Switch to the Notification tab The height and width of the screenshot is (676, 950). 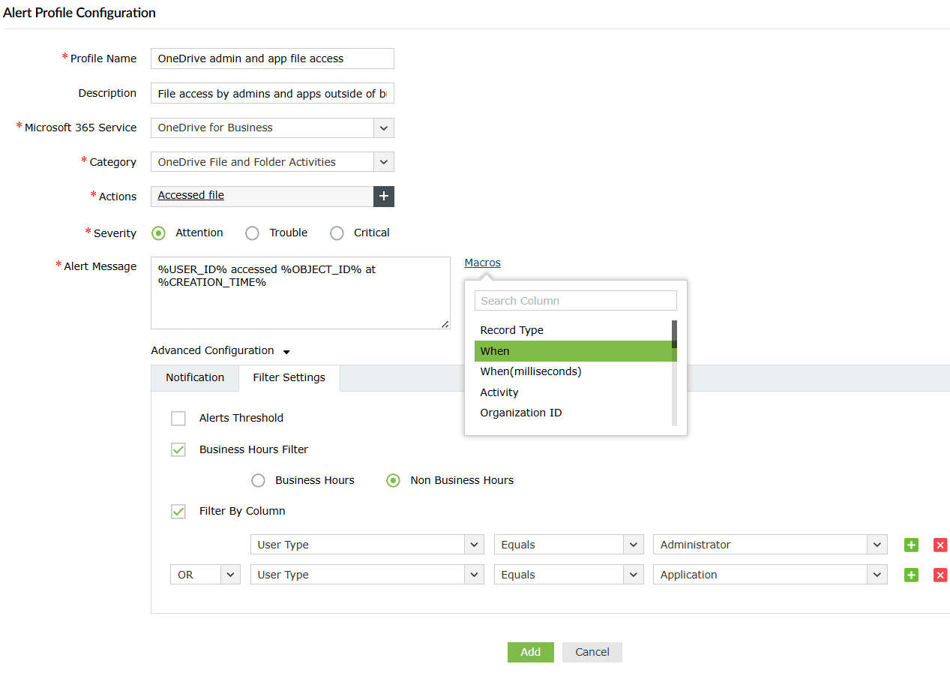[x=195, y=378]
